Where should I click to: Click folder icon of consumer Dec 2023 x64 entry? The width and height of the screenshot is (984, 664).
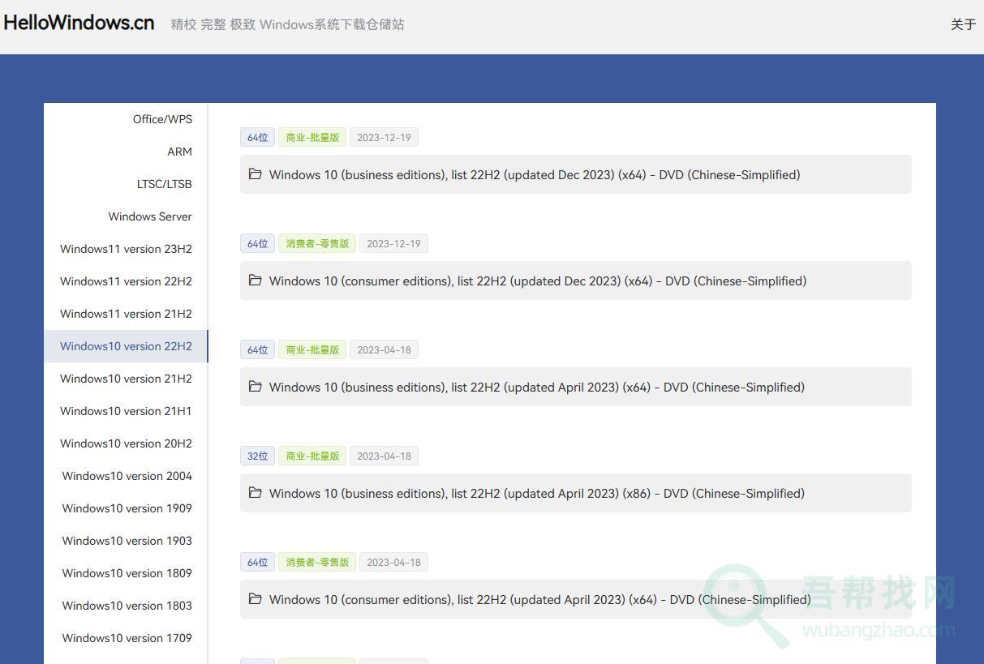tap(255, 281)
